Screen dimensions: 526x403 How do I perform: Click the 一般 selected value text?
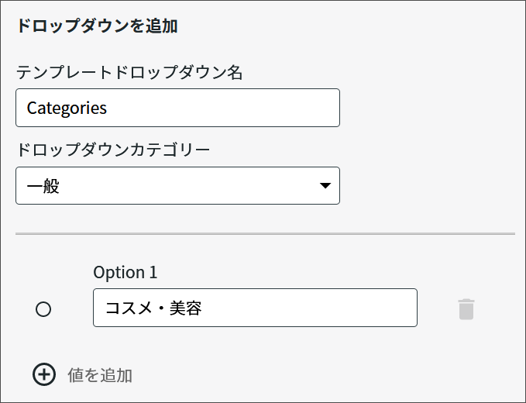(43, 186)
